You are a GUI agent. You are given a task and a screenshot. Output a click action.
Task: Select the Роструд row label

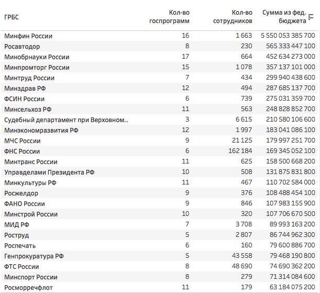(x=17, y=235)
